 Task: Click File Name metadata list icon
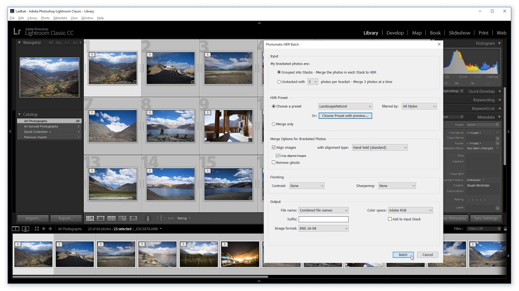pos(498,133)
